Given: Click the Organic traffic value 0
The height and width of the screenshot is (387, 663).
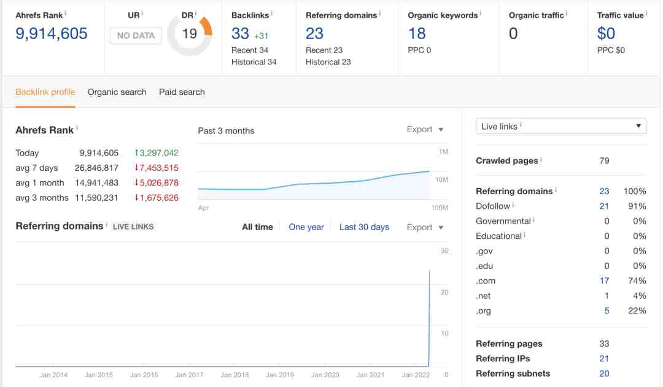Looking at the screenshot, I should click(x=513, y=33).
